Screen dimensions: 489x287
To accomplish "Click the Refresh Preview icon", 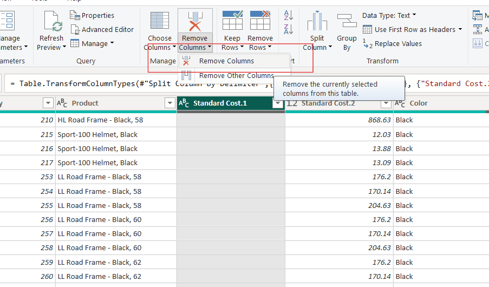I will pyautogui.click(x=52, y=22).
